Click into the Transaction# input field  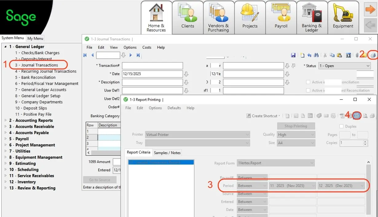152,66
